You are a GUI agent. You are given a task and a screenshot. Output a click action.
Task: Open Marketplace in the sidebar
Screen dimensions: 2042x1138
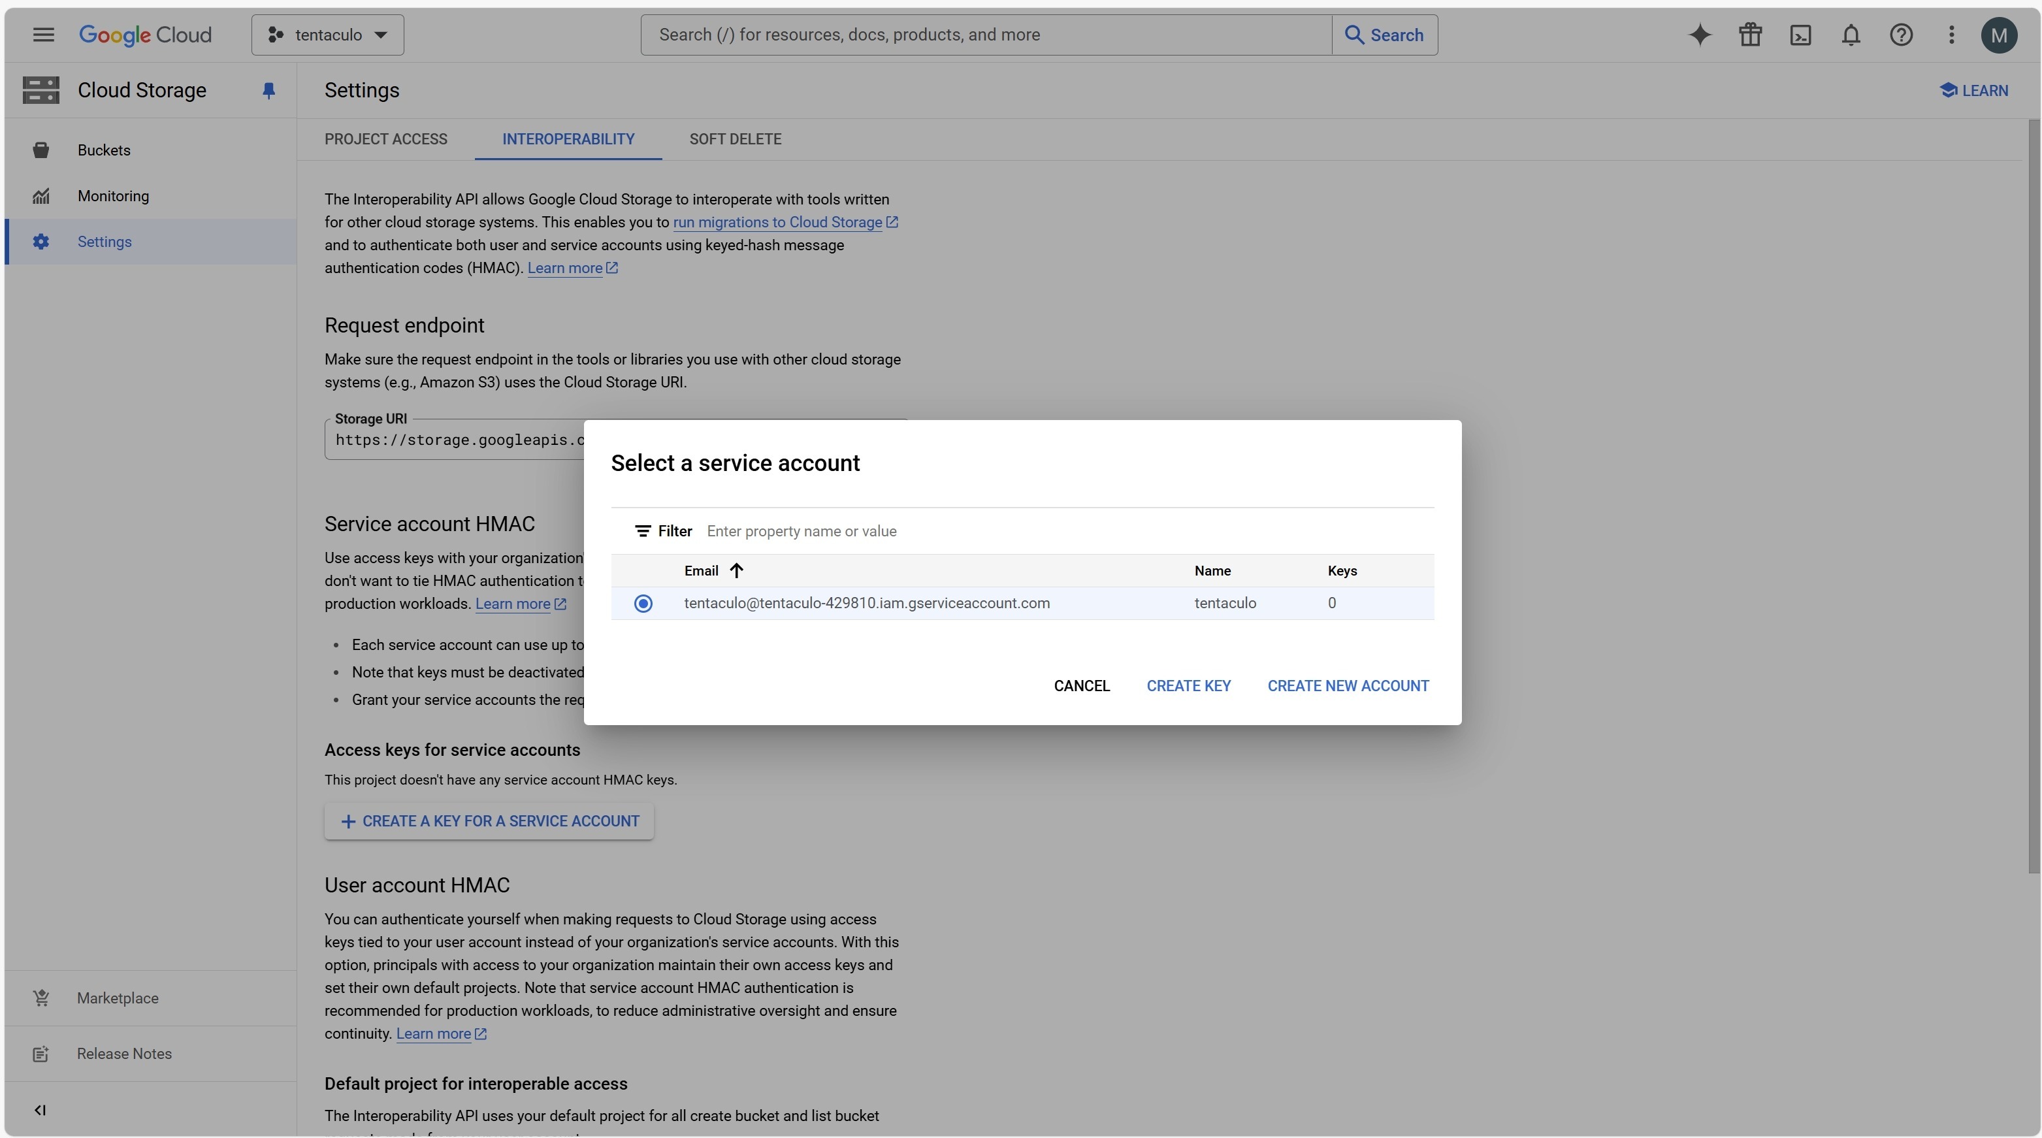click(151, 998)
